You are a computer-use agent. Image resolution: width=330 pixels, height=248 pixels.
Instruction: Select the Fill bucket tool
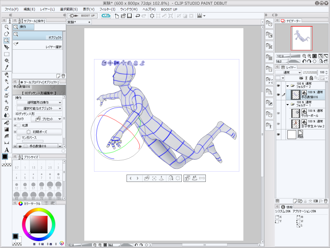7,123
